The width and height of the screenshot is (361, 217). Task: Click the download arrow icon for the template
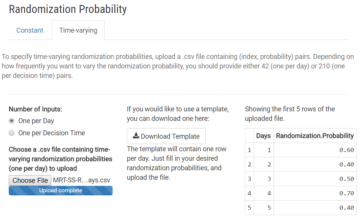tap(136, 136)
